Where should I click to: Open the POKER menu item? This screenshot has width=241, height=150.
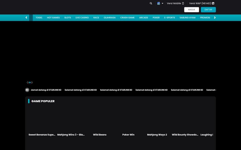pos(156,18)
